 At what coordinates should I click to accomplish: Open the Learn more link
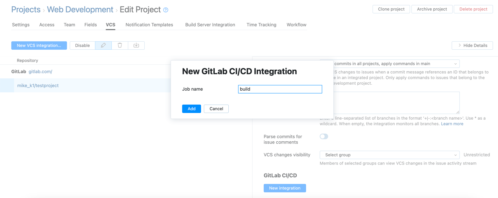[452, 124]
